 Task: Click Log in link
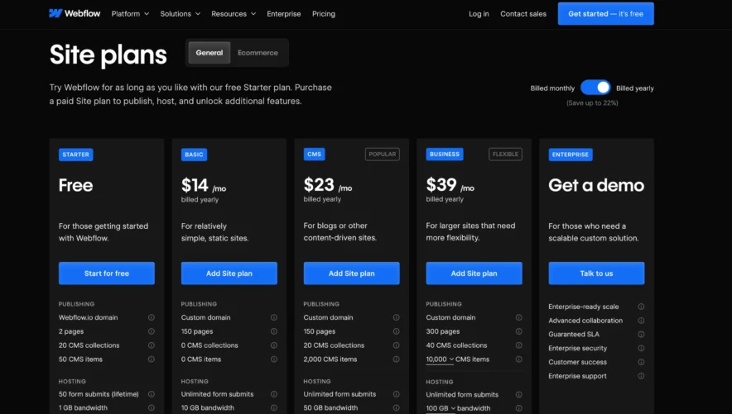[x=479, y=14]
